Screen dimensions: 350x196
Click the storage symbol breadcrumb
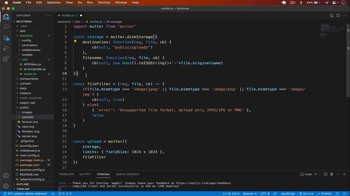coord(114,22)
